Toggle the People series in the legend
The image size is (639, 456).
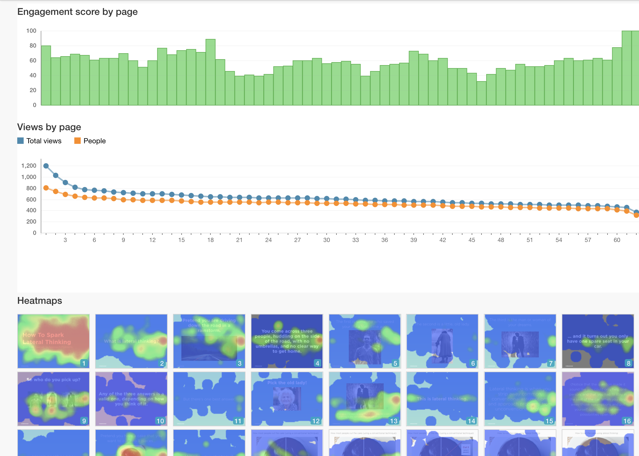point(94,141)
